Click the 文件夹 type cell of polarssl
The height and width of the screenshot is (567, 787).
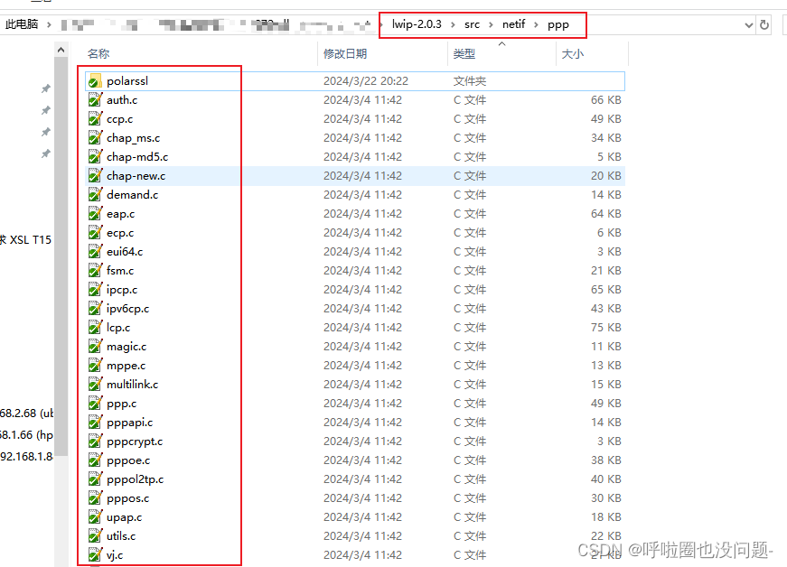click(x=470, y=81)
